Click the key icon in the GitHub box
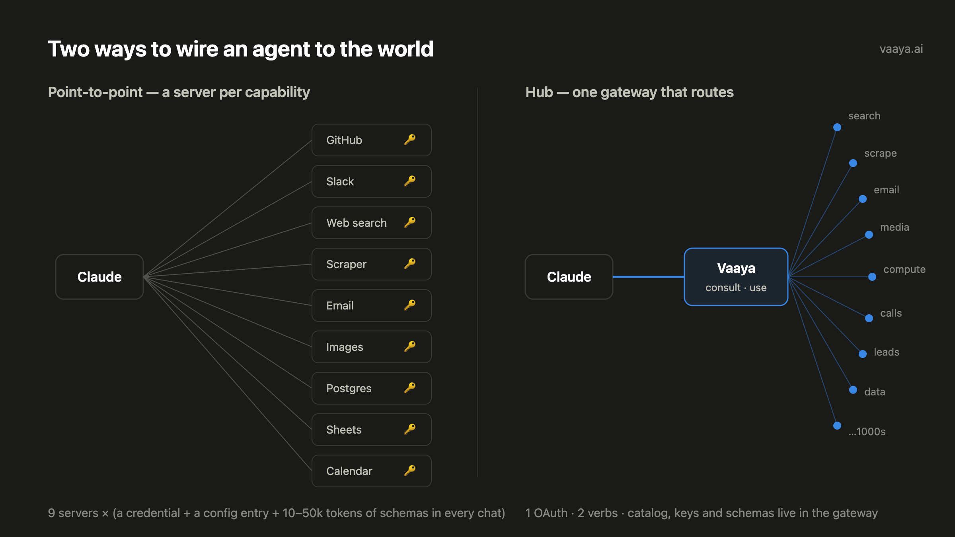This screenshot has height=537, width=955. tap(410, 140)
